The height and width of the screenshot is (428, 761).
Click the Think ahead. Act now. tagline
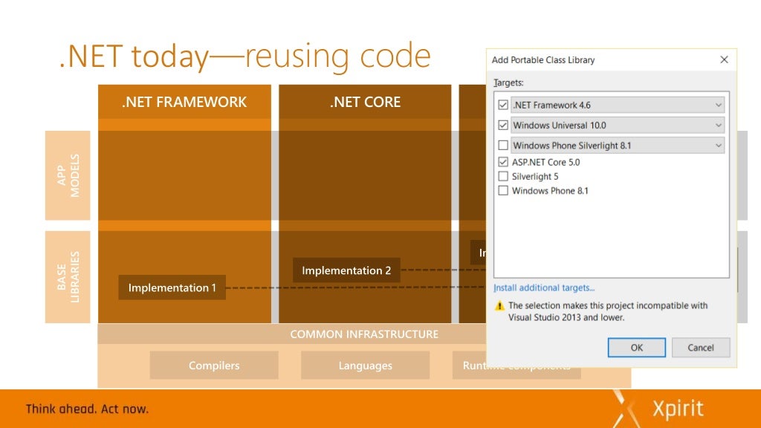point(88,409)
